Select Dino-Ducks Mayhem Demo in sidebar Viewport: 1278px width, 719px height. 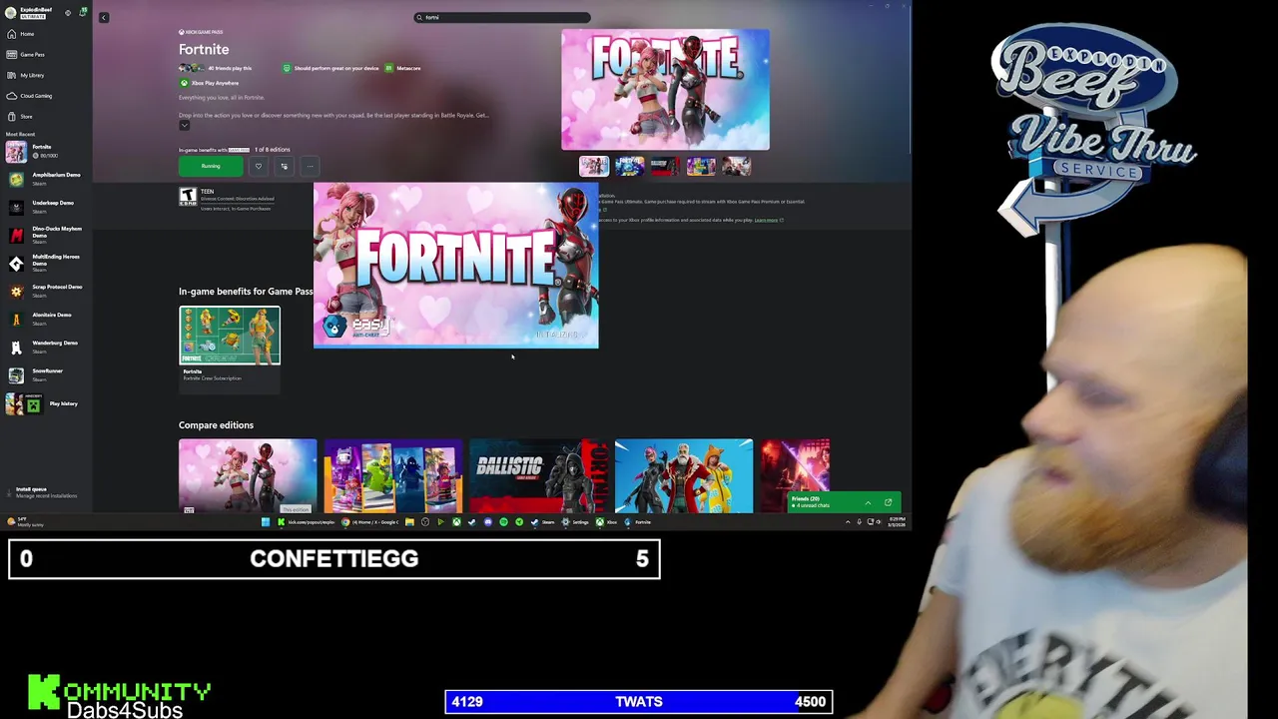[44, 235]
